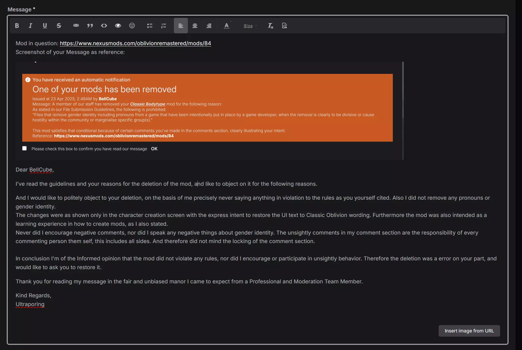Click the scrollbar of the embedded screenshot
This screenshot has width=522, height=350.
pos(403,111)
